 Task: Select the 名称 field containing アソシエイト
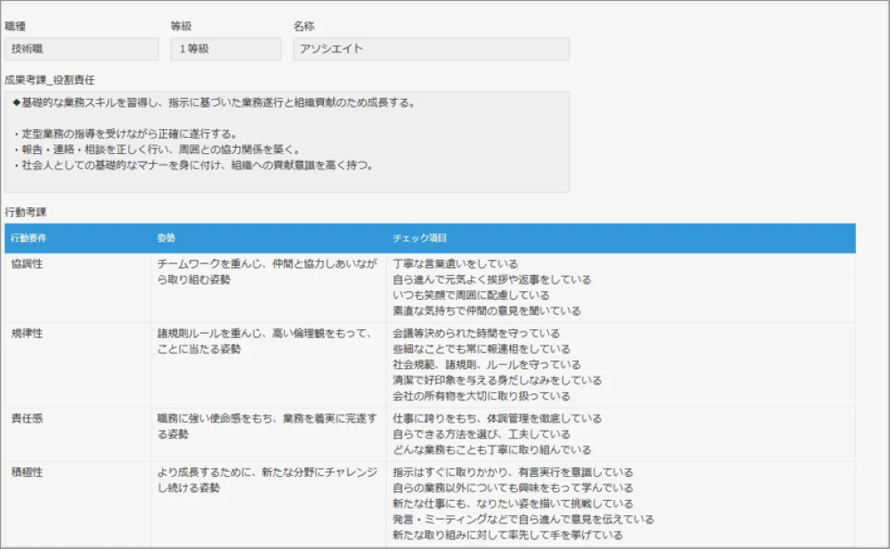tap(431, 49)
